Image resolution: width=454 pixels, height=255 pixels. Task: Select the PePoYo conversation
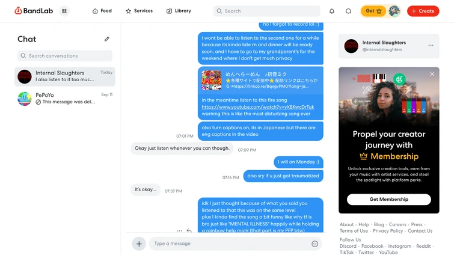coord(65,99)
